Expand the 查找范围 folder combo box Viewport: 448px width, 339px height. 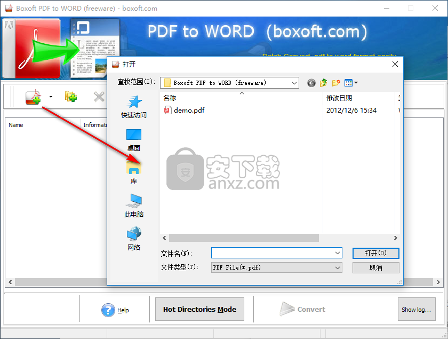pyautogui.click(x=294, y=83)
